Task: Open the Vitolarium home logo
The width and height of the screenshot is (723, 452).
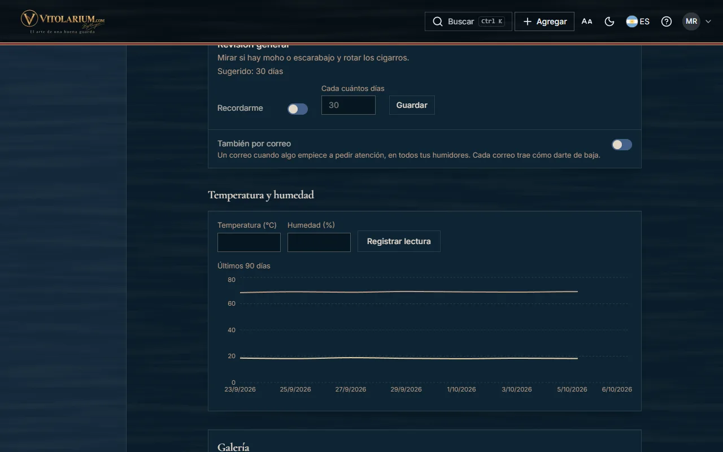Action: (x=63, y=21)
